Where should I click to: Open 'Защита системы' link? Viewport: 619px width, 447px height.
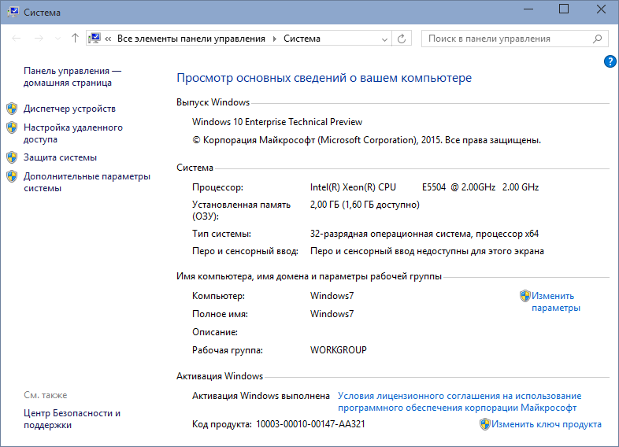pyautogui.click(x=60, y=157)
